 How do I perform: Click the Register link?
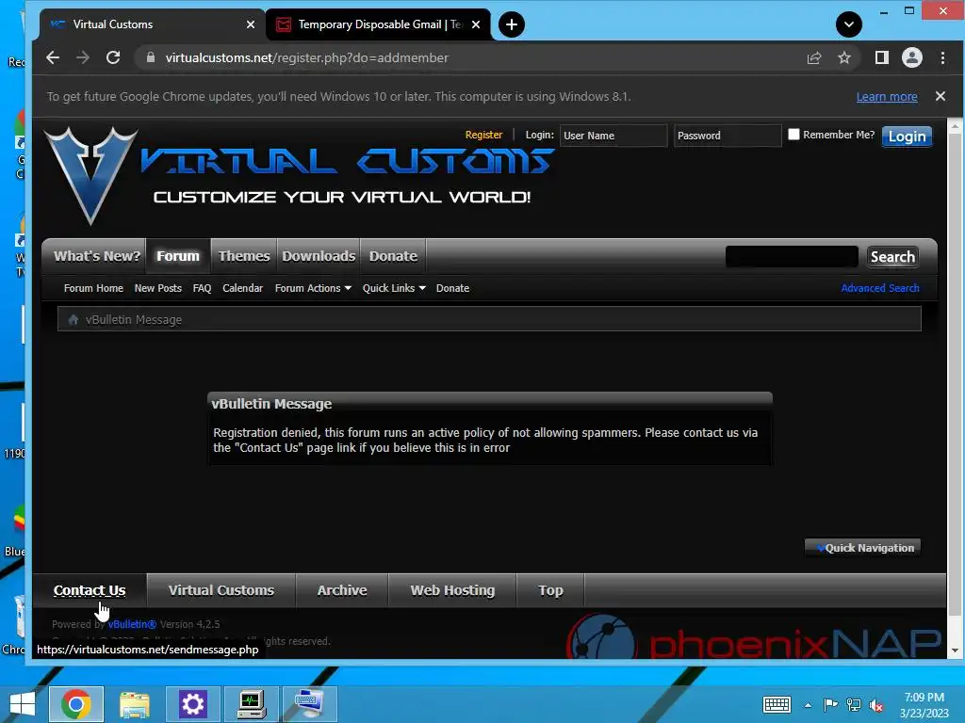(x=483, y=135)
